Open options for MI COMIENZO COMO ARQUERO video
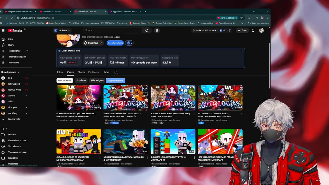 pyautogui.click(x=241, y=114)
